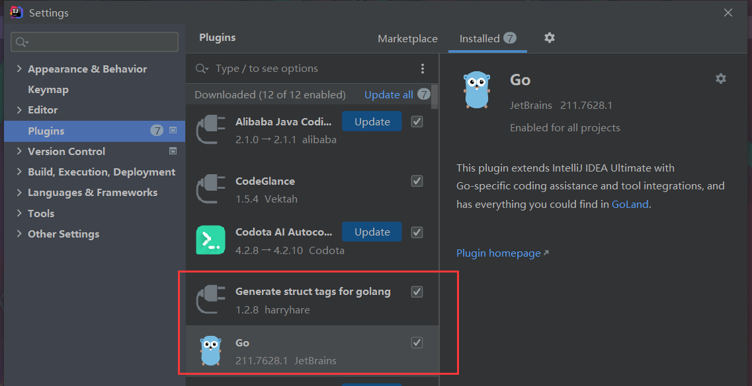752x386 pixels.
Task: Toggle the Codota AI Autocomplete checkbox
Action: [417, 232]
